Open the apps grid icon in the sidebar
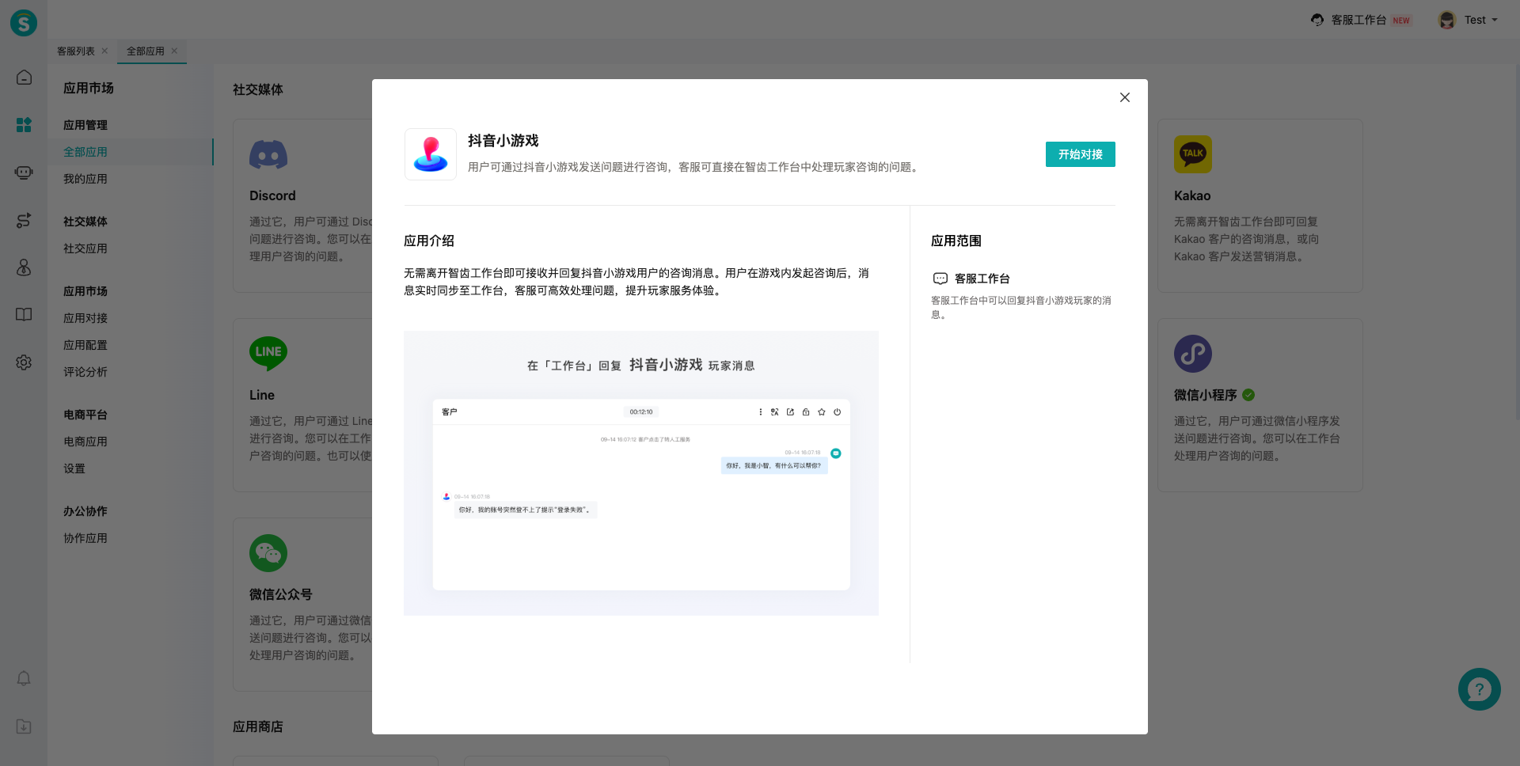This screenshot has width=1520, height=766. pyautogui.click(x=24, y=125)
